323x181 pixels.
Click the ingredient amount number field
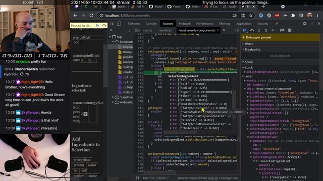coord(84,114)
